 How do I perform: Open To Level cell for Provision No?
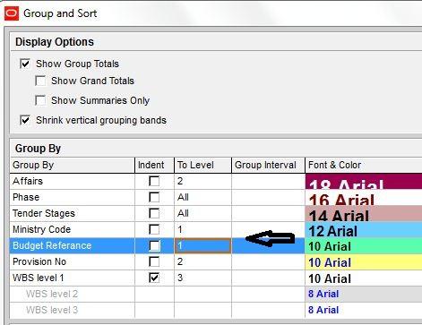tap(202, 261)
